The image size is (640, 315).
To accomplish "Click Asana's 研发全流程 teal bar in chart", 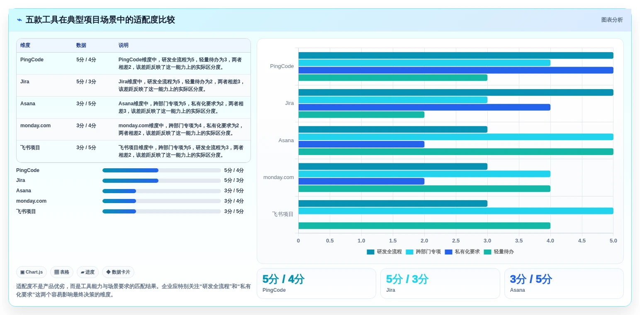I will click(393, 129).
